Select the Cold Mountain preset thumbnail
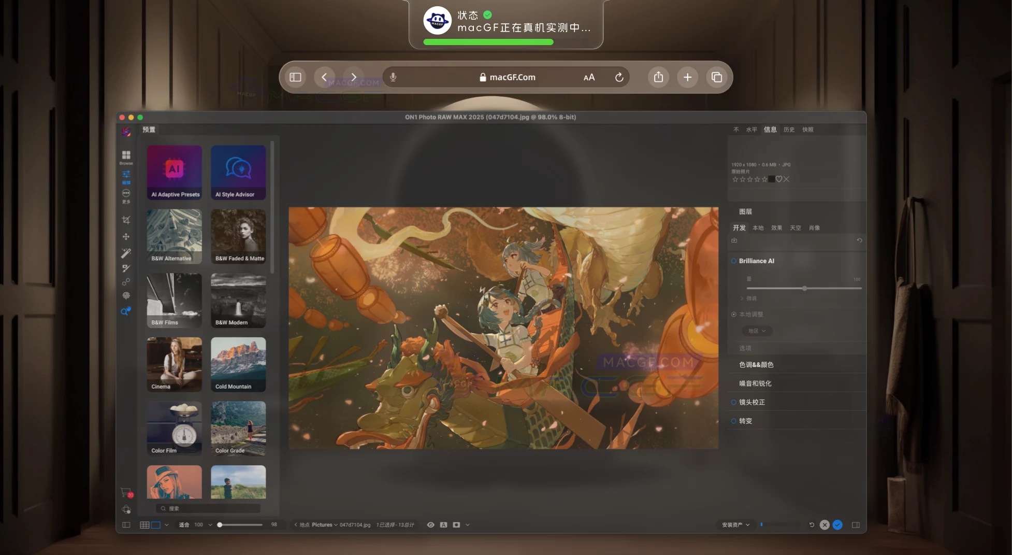The width and height of the screenshot is (1012, 555). click(x=238, y=364)
